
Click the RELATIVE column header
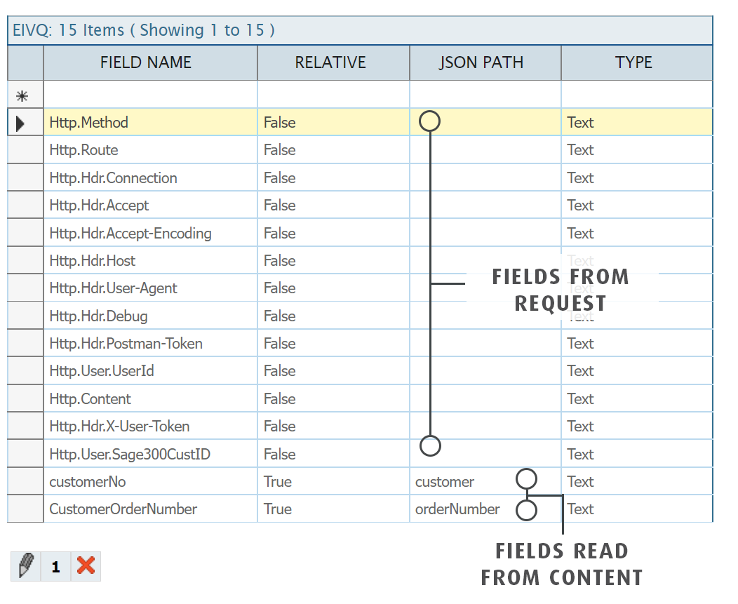coord(330,62)
